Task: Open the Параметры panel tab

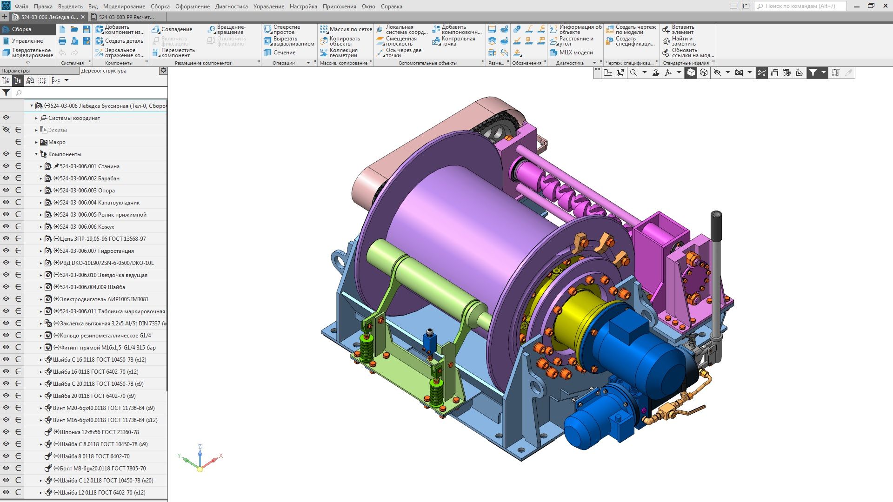Action: point(16,71)
